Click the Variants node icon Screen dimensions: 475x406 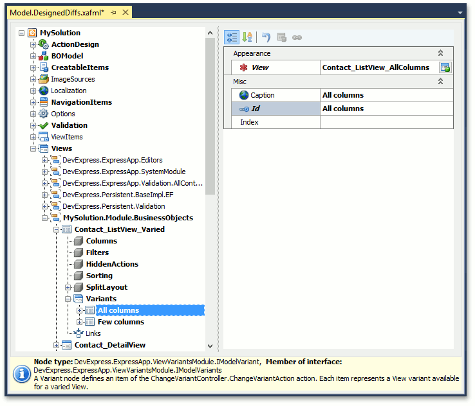[x=79, y=299]
